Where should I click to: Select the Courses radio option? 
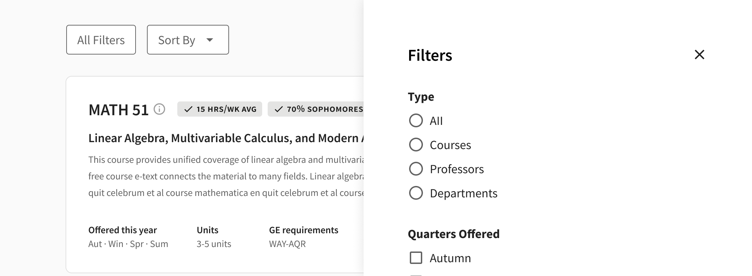(x=416, y=145)
